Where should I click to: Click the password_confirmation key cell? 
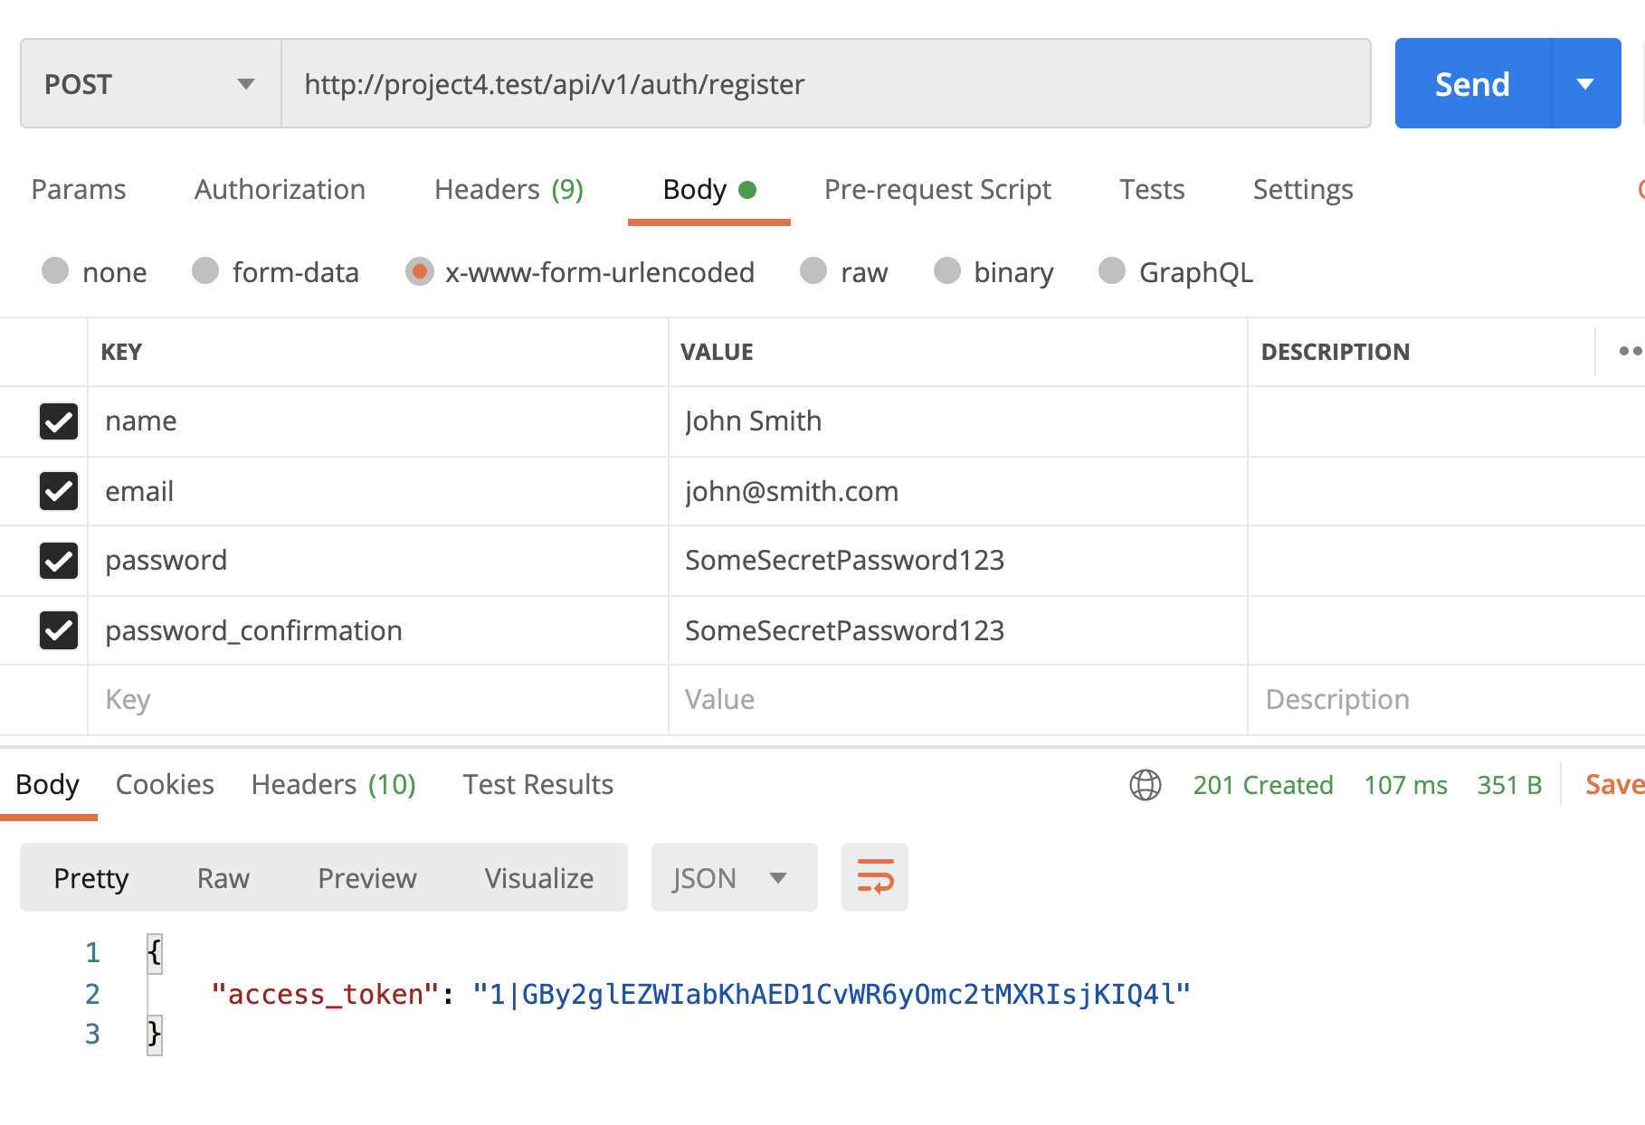click(x=378, y=630)
